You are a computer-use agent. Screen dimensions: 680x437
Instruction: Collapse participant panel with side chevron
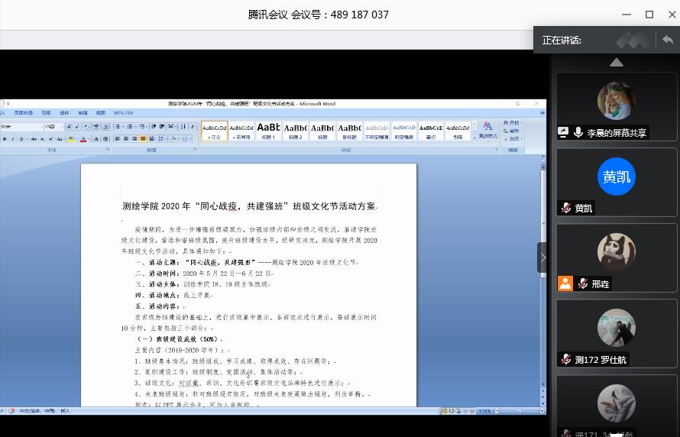(x=542, y=257)
